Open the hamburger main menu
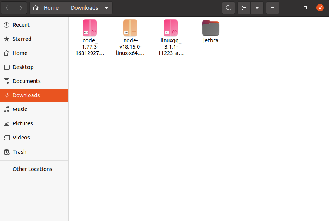 pyautogui.click(x=273, y=8)
